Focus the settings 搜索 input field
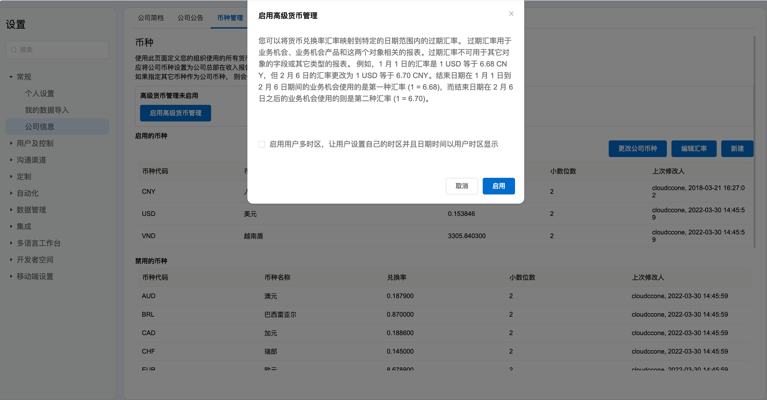767x400 pixels. [x=61, y=50]
